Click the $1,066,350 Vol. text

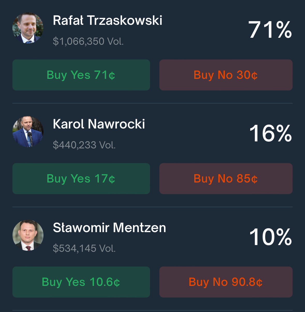pos(88,41)
